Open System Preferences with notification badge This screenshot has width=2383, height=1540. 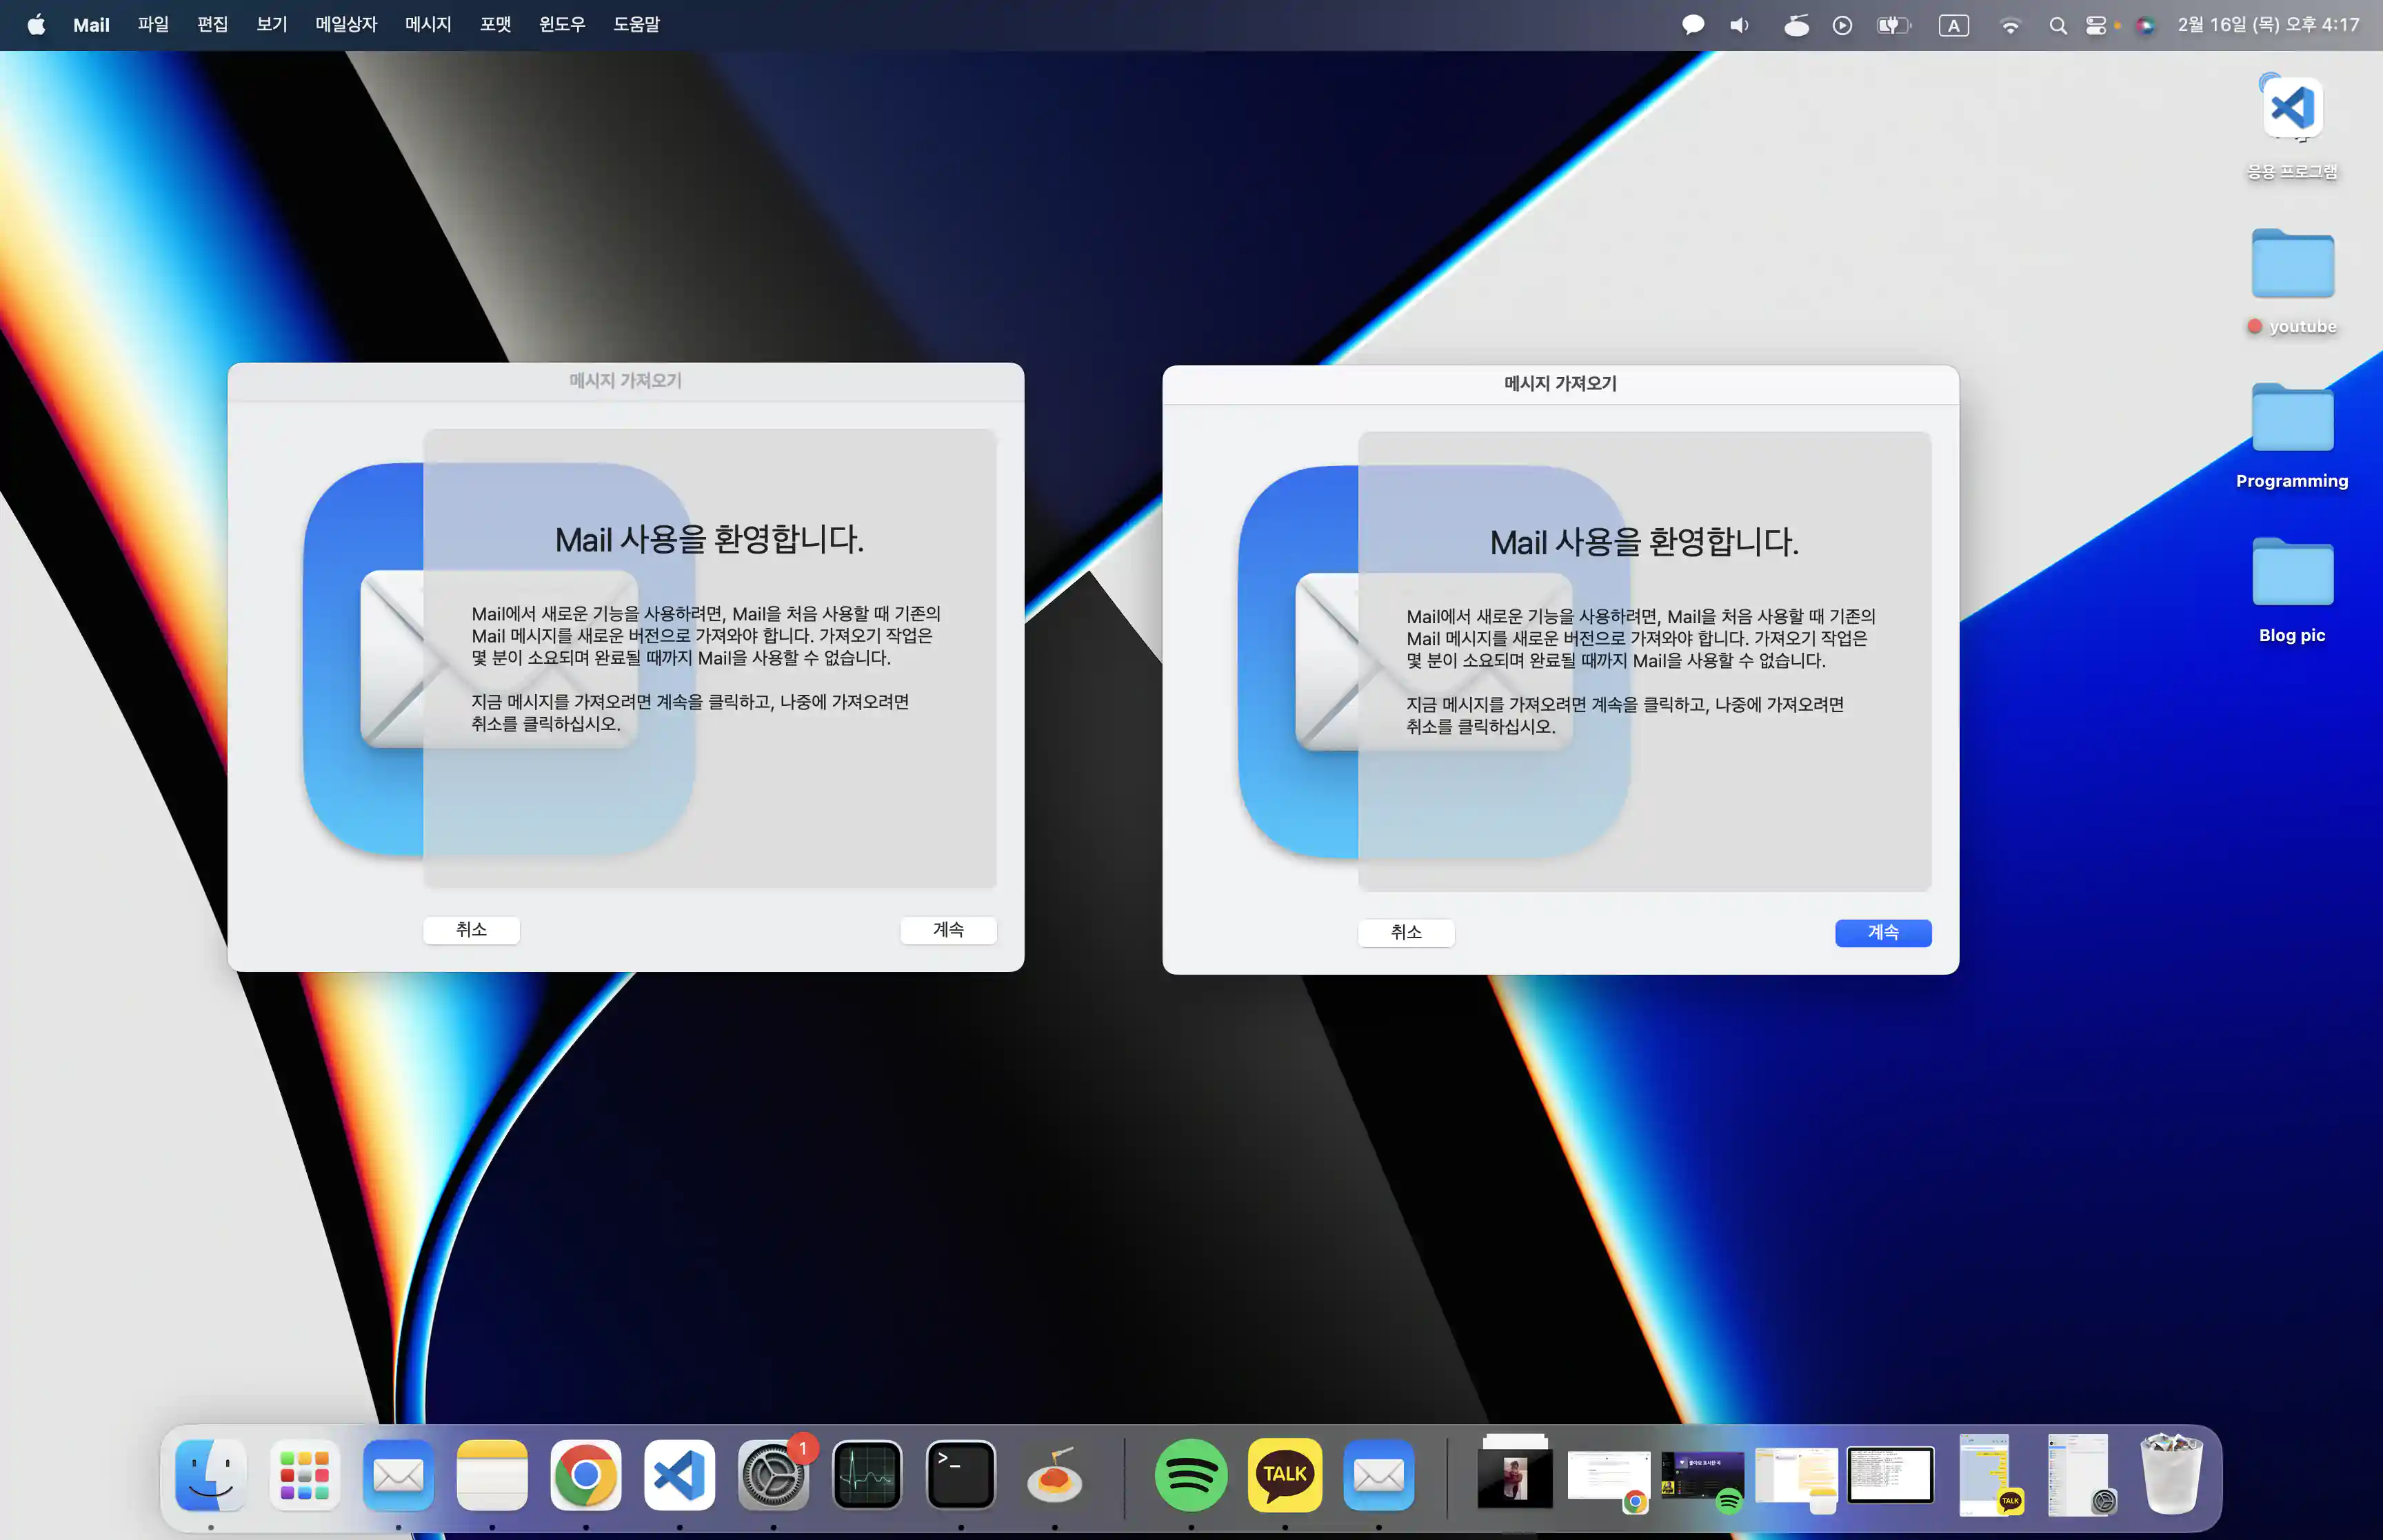click(x=773, y=1475)
